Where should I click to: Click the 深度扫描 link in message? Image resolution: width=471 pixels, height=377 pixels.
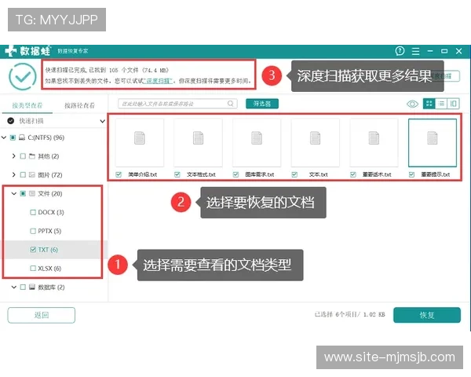(x=158, y=81)
